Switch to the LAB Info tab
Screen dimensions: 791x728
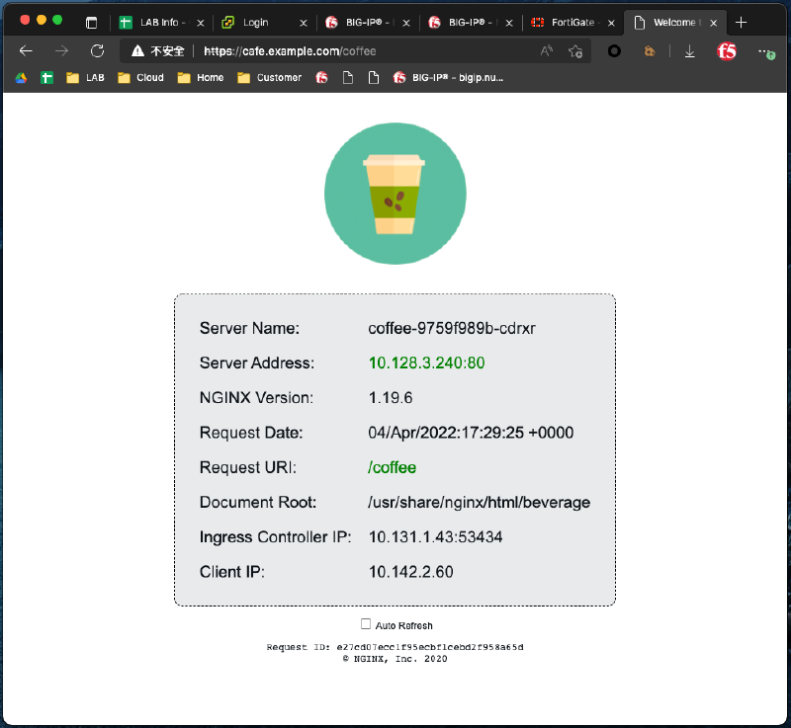[x=156, y=22]
